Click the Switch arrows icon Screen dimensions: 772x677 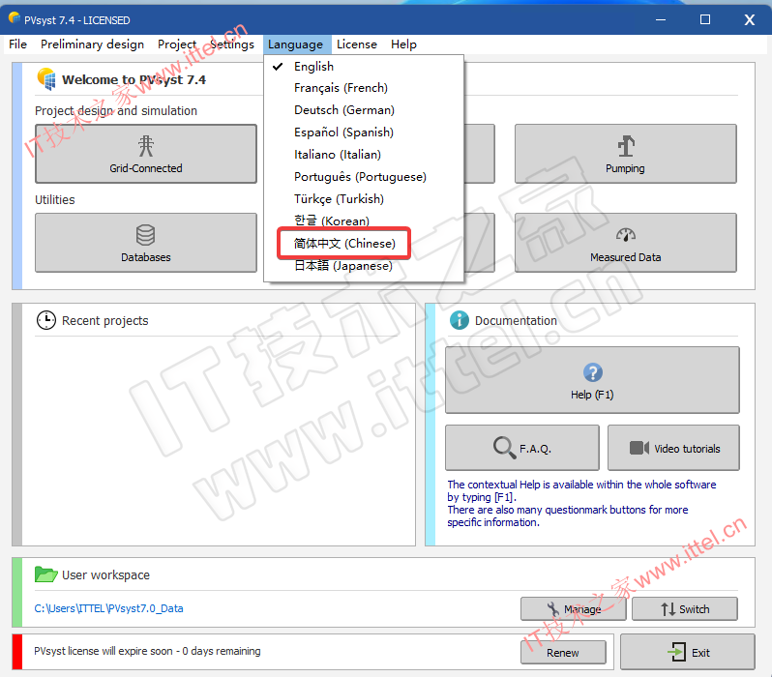(668, 609)
